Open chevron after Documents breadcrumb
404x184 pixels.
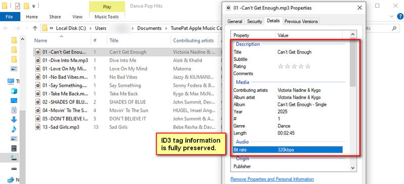click(166, 28)
